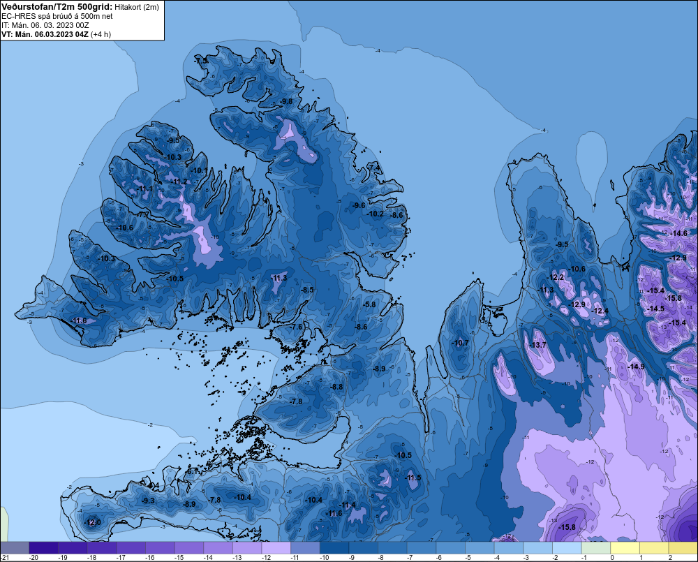Click the -13.7 temperature value

tap(537, 345)
